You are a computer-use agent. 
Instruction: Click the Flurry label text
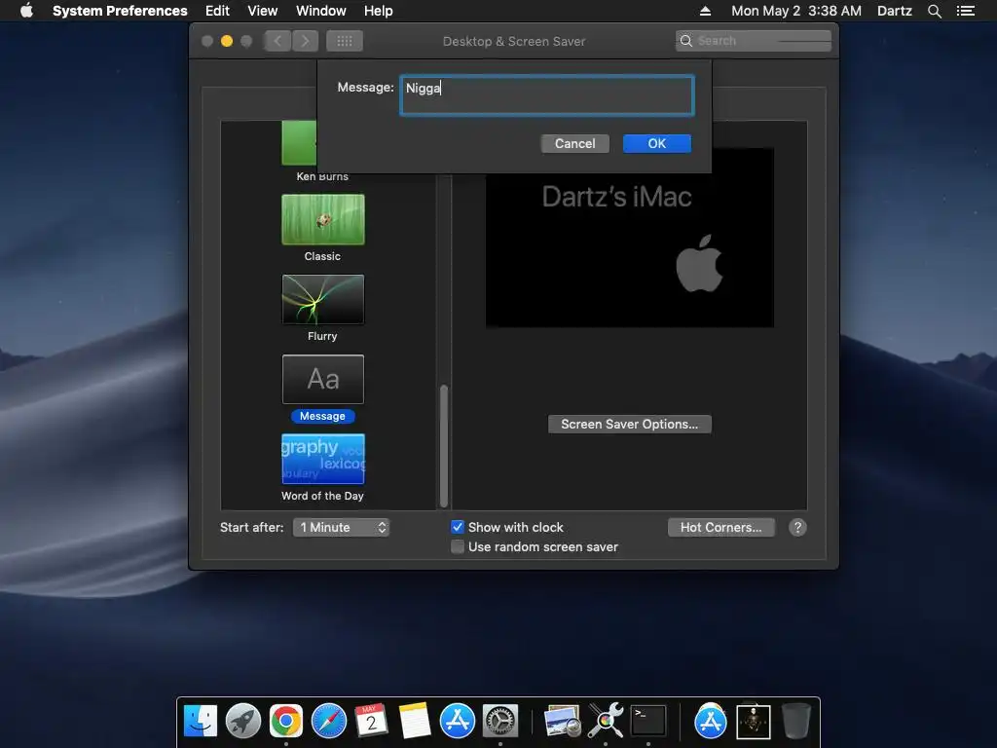click(322, 336)
